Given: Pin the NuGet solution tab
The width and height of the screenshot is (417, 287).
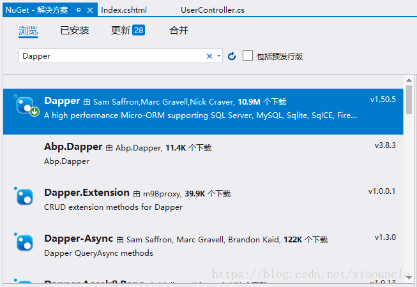Looking at the screenshot, I should point(78,10).
